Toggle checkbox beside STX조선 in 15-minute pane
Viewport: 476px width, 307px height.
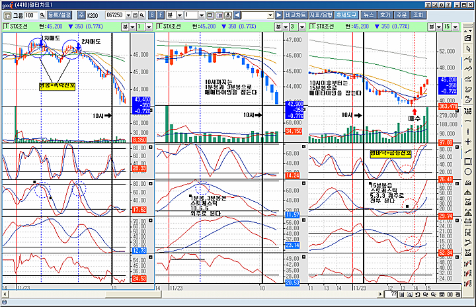[x=312, y=26]
